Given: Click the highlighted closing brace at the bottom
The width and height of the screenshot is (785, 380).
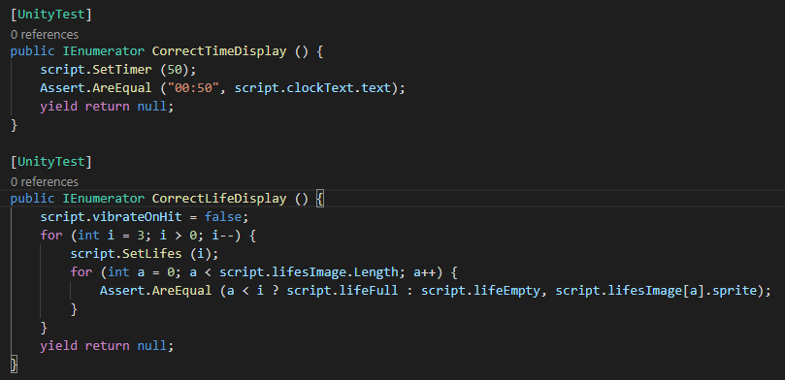Looking at the screenshot, I should [x=14, y=364].
